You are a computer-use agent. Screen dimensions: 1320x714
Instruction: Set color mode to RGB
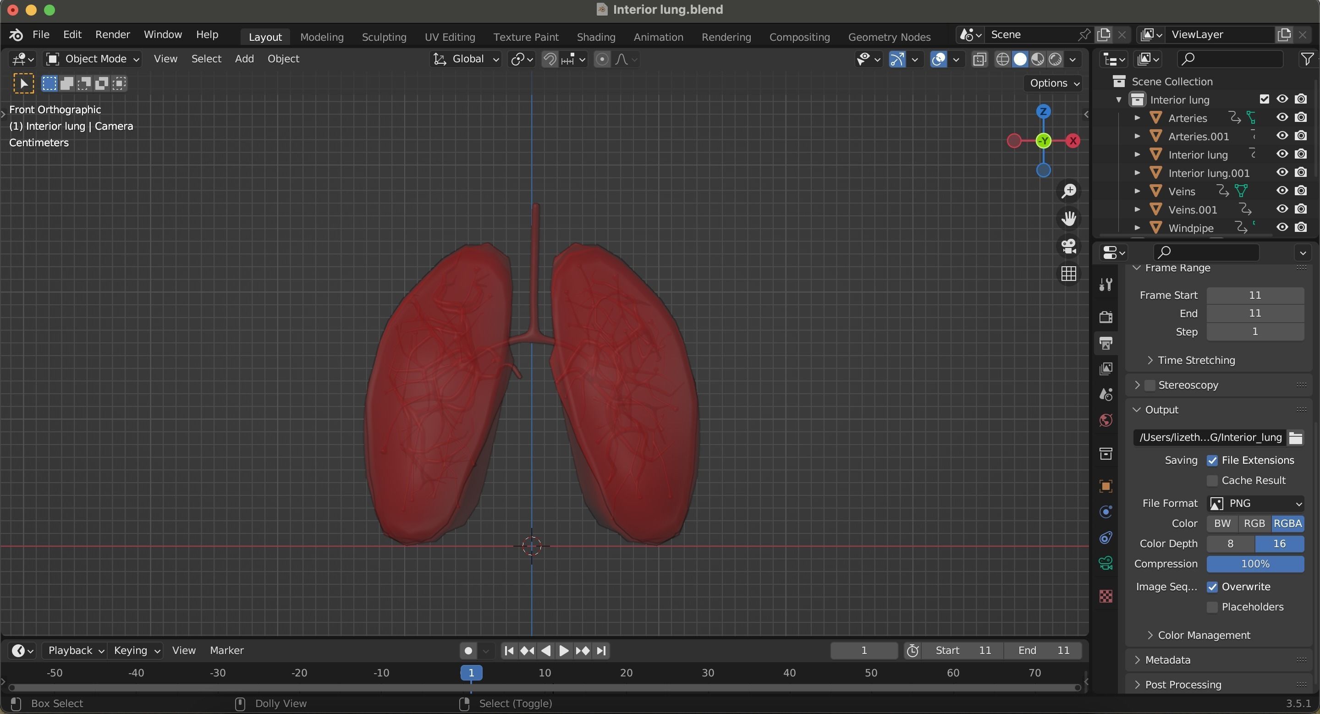click(1254, 523)
